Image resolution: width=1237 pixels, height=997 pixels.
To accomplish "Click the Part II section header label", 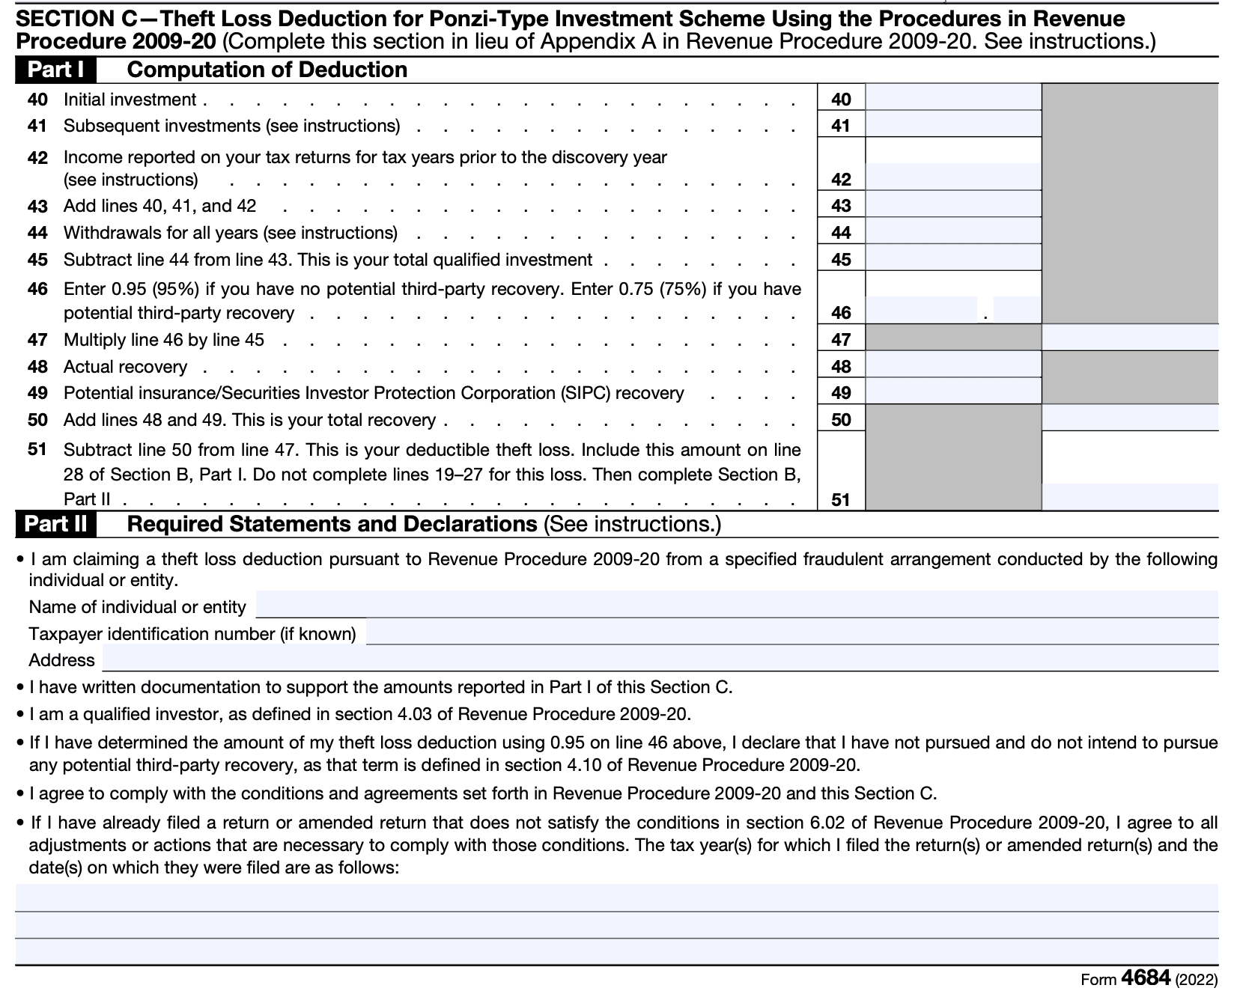I will click(x=55, y=524).
